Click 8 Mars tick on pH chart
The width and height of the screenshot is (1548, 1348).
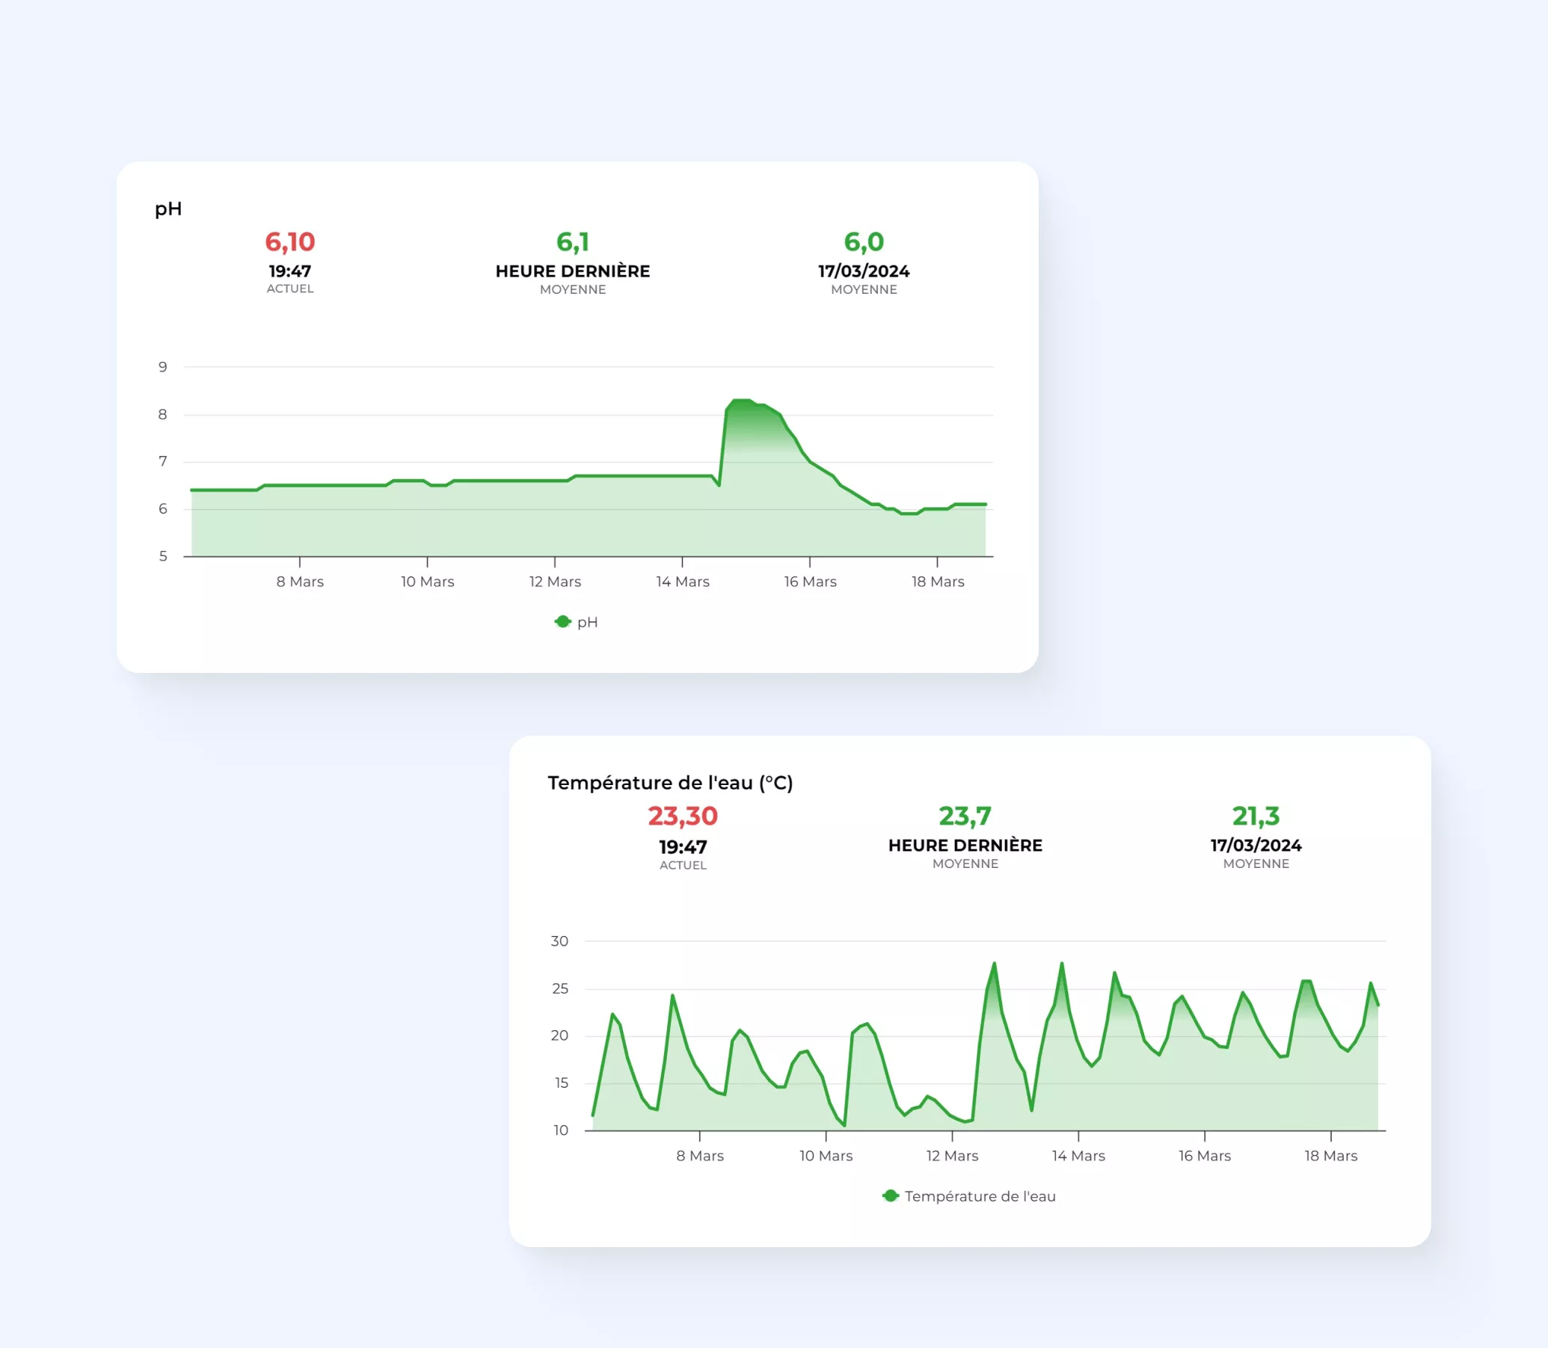pyautogui.click(x=300, y=582)
